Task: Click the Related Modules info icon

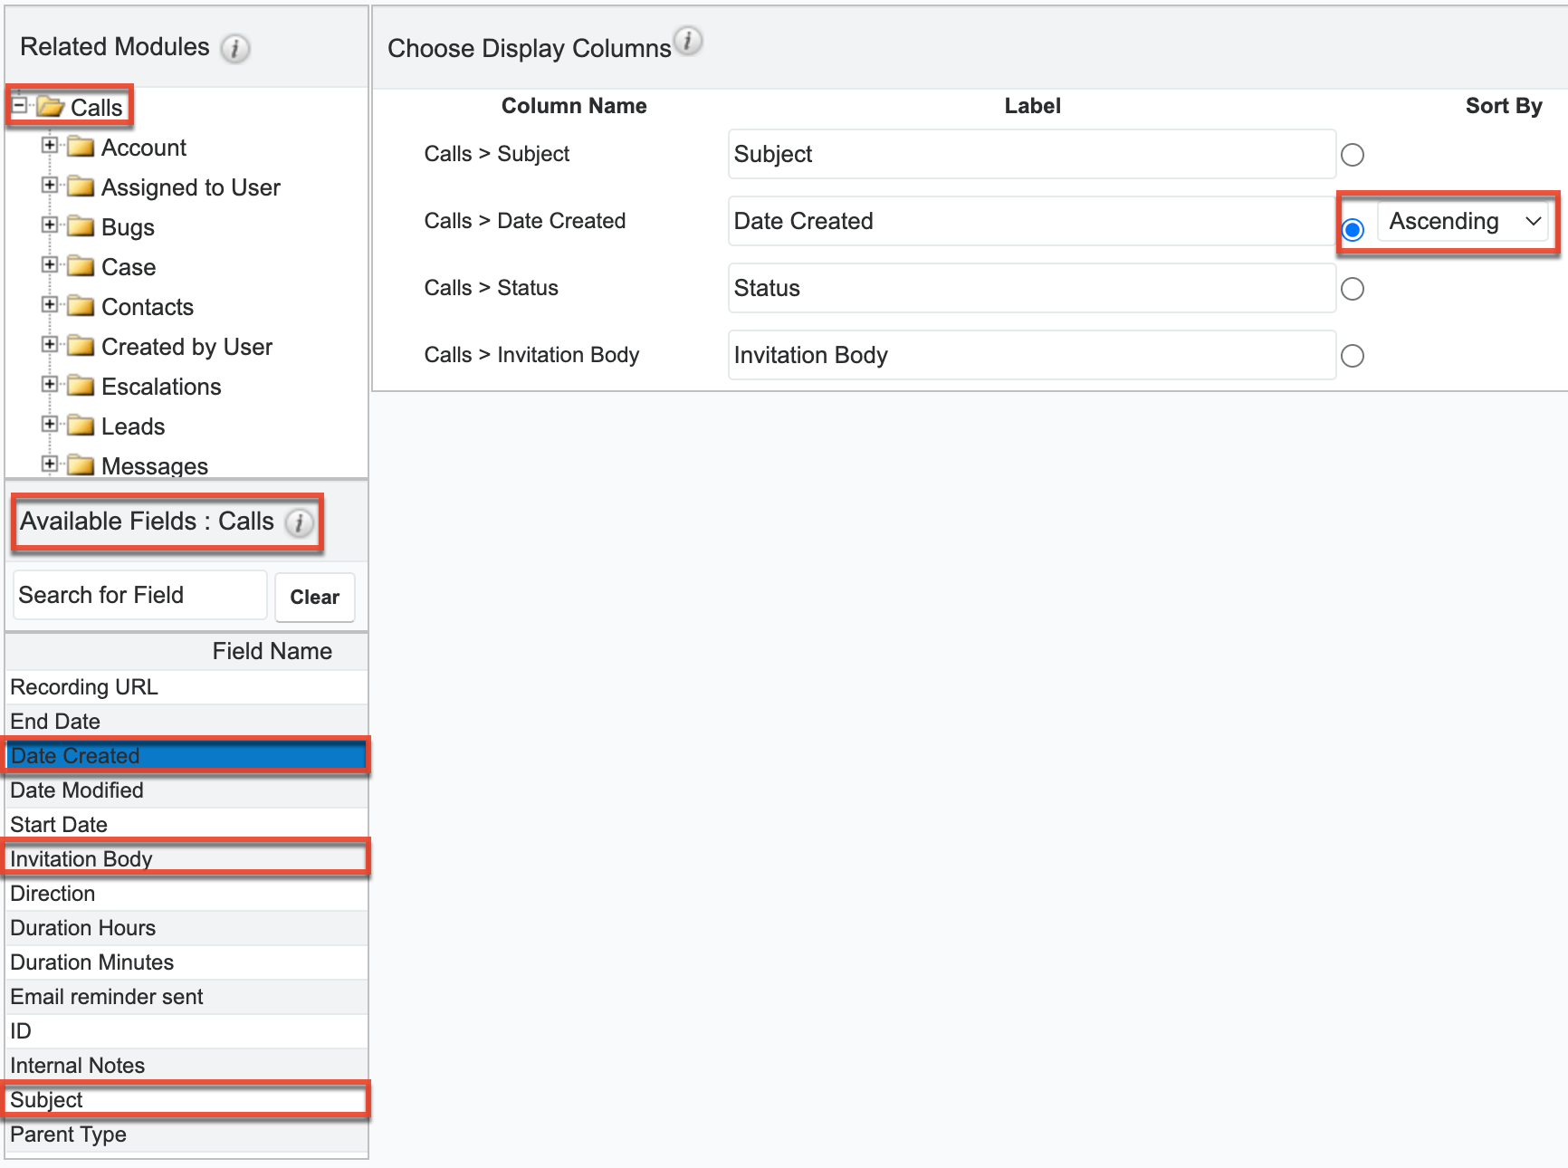Action: click(235, 48)
